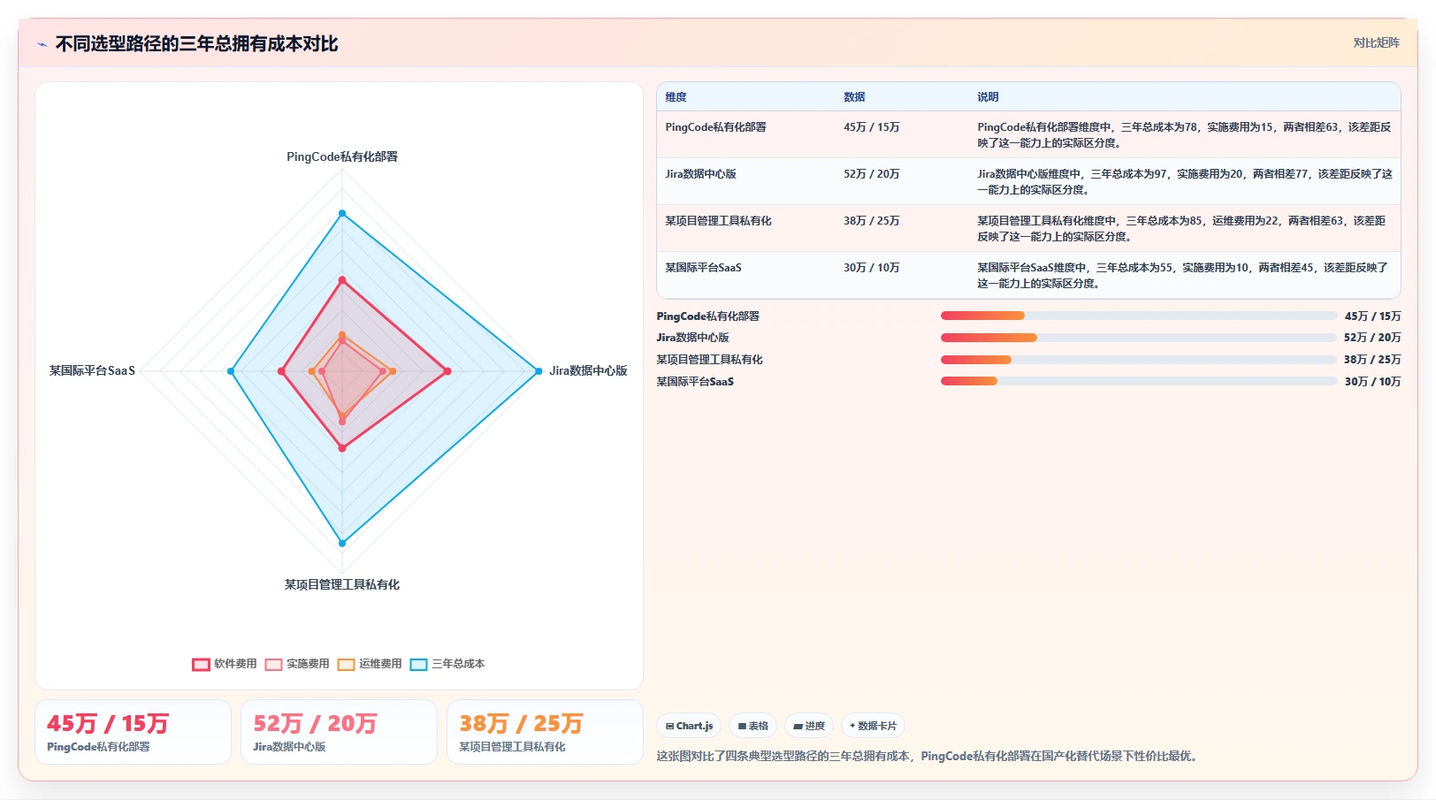Click the 30万 / 10万 value beside the progress bar
Viewport: 1436px width, 800px height.
1372,382
